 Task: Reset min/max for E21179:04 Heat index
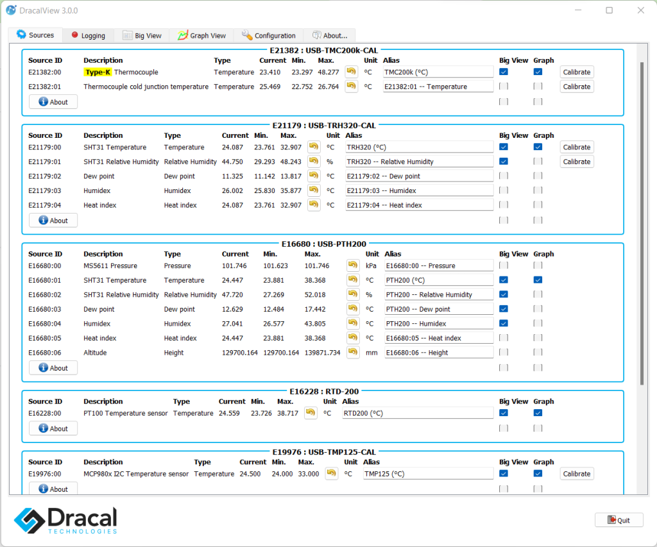coord(314,205)
